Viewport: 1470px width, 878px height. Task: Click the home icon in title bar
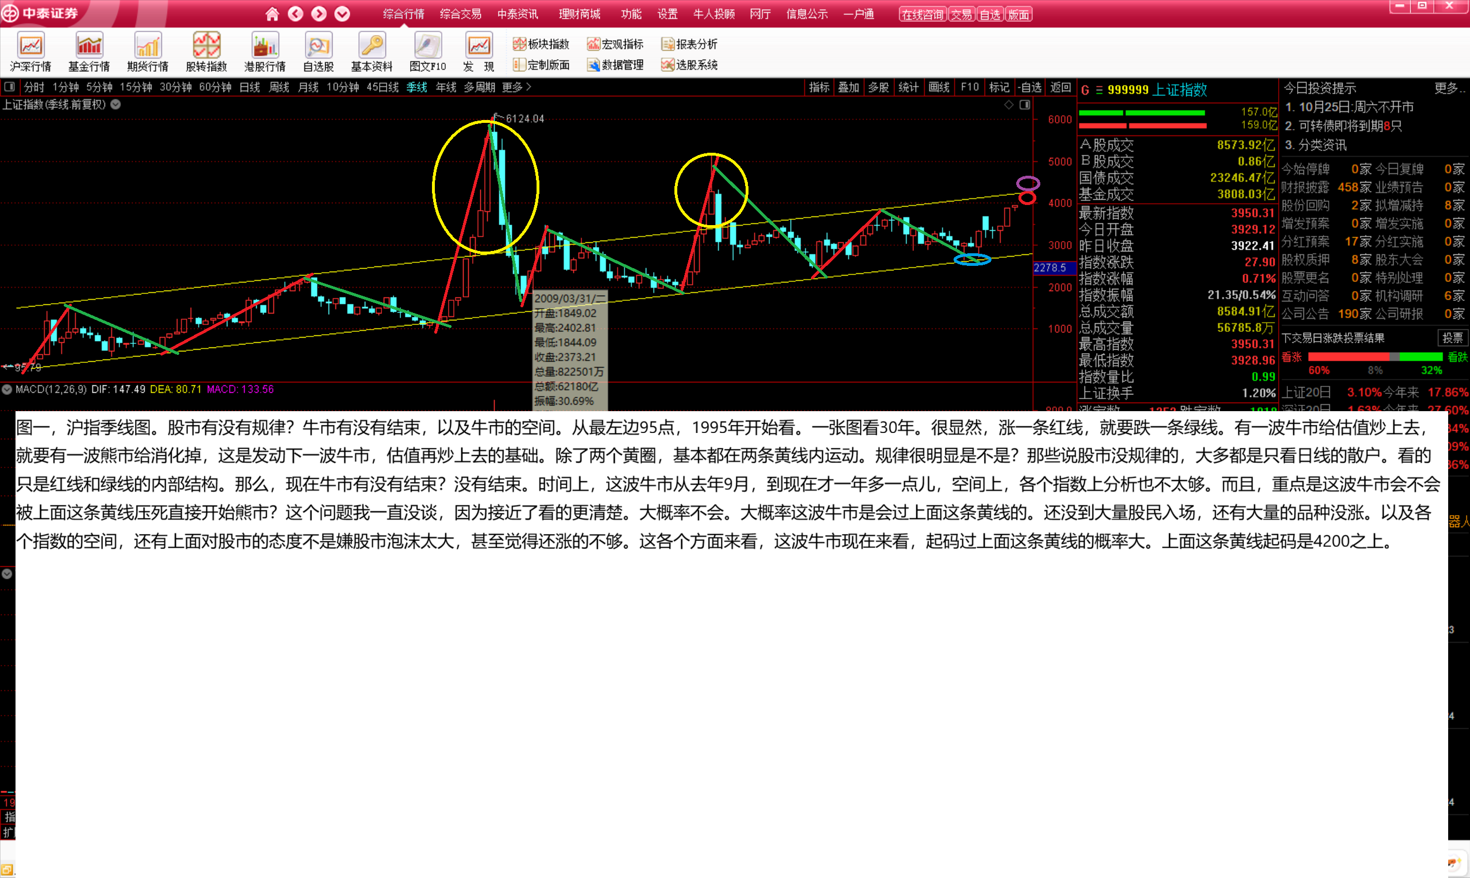coord(272,14)
